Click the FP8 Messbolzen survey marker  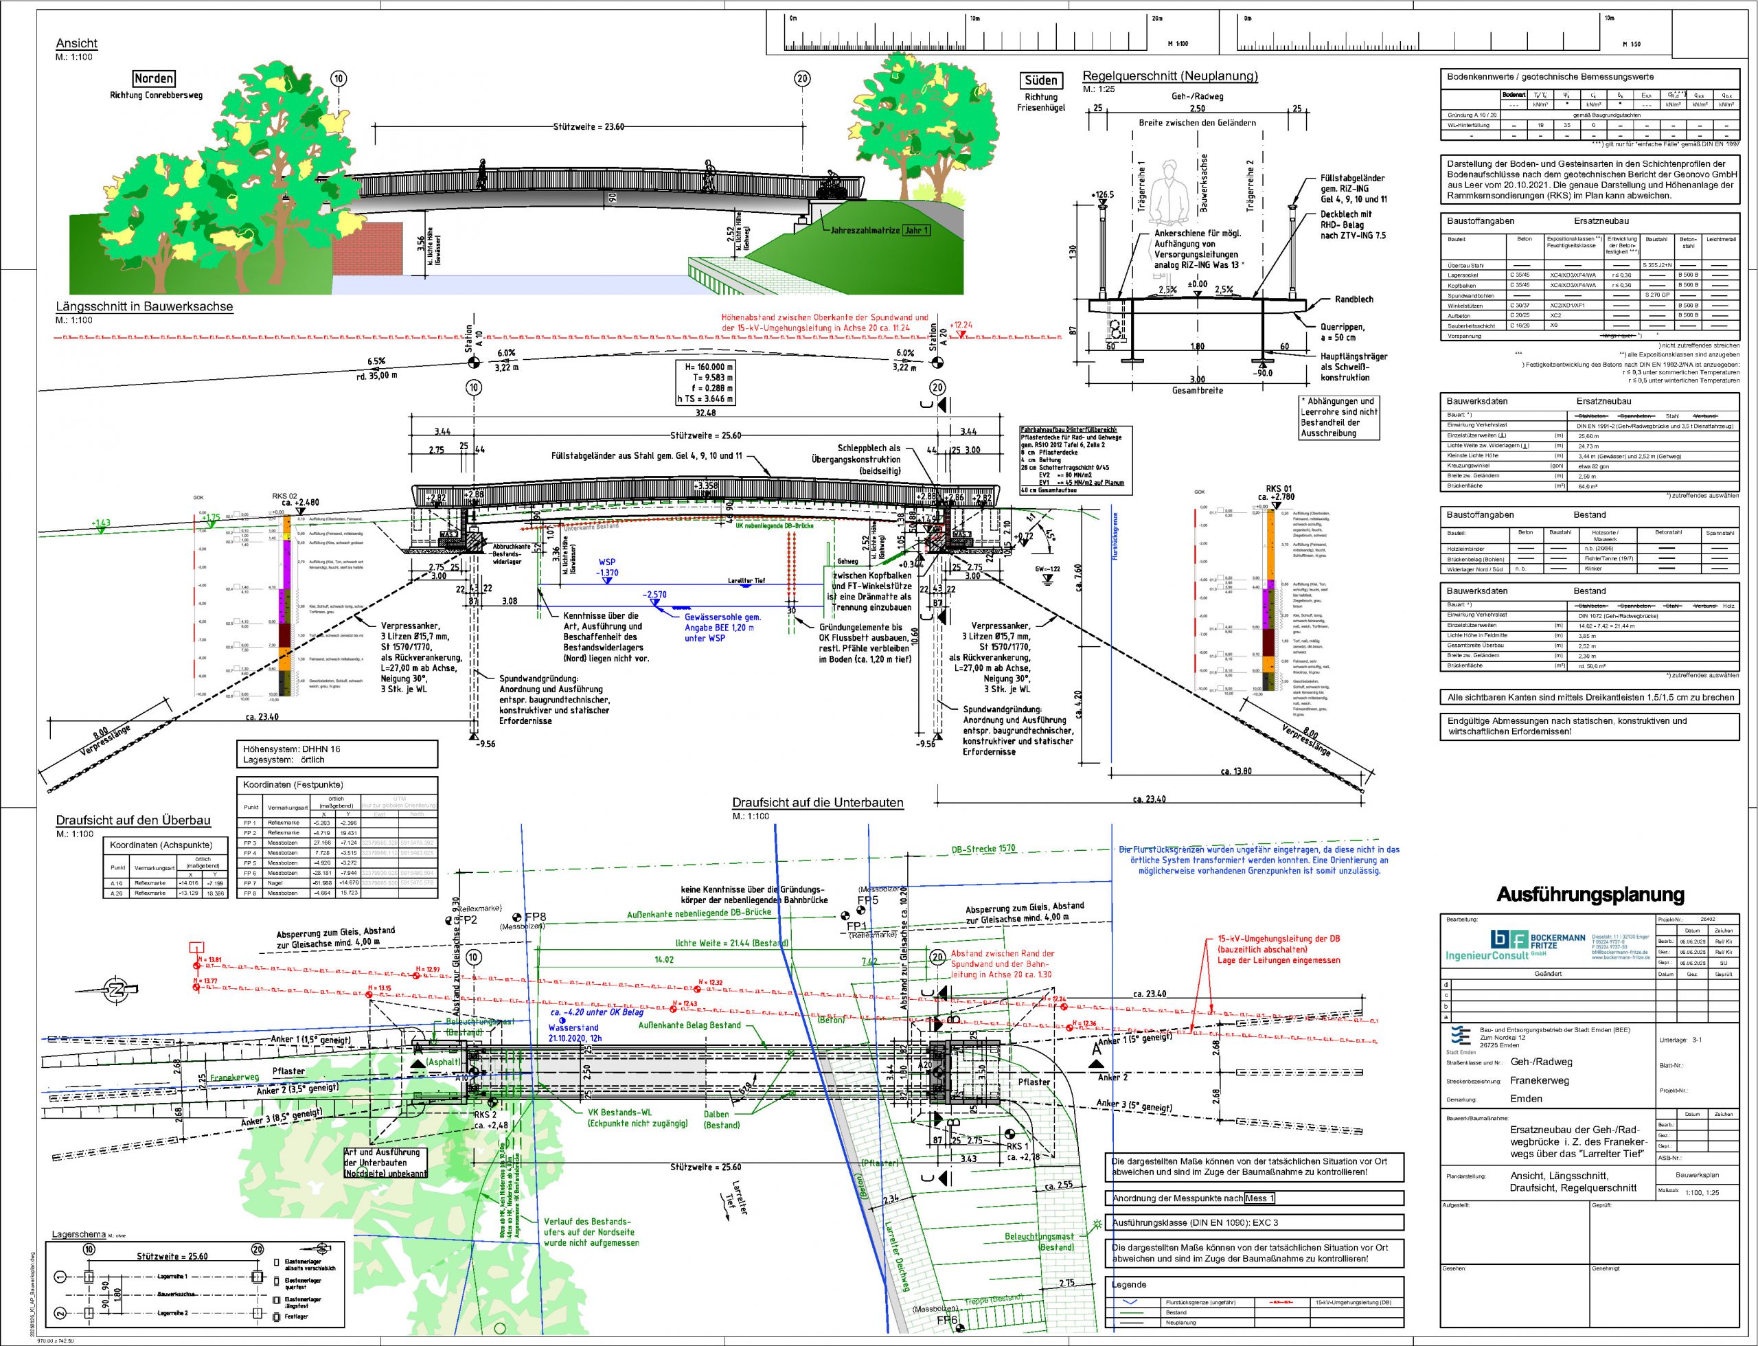517,916
